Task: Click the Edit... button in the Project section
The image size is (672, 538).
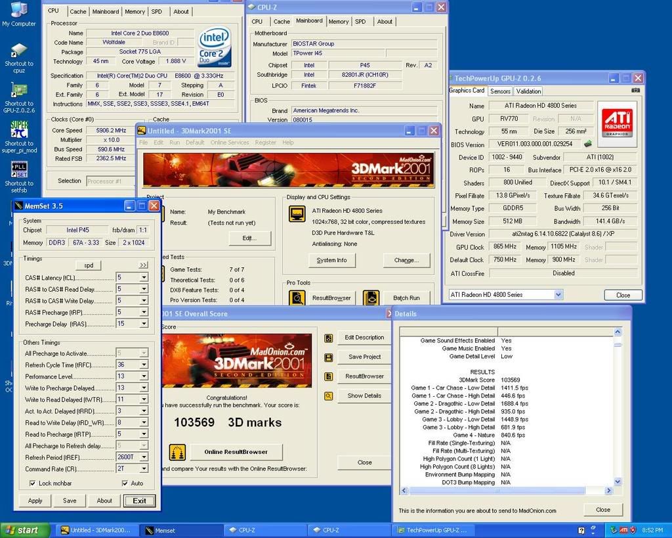Action: pyautogui.click(x=250, y=238)
